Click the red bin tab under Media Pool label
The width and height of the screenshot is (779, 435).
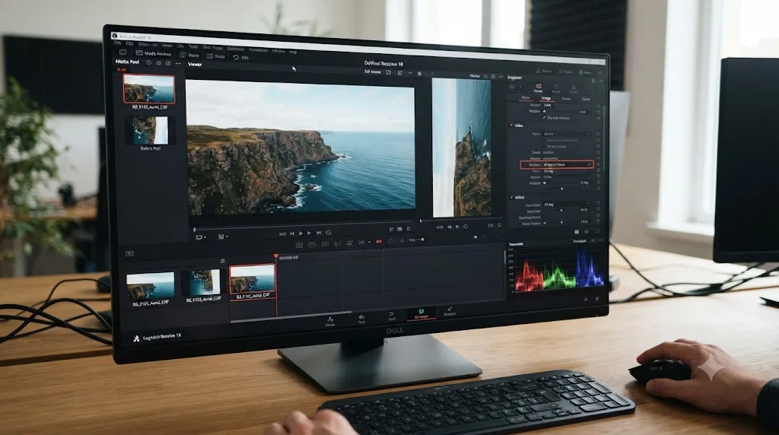[121, 70]
